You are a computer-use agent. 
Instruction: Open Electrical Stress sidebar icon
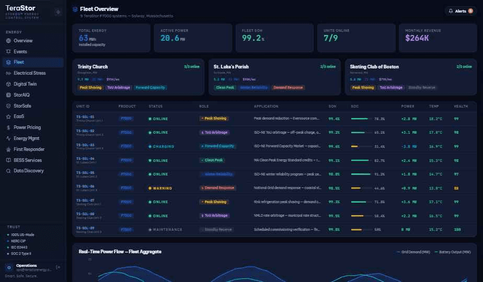pyautogui.click(x=8, y=73)
